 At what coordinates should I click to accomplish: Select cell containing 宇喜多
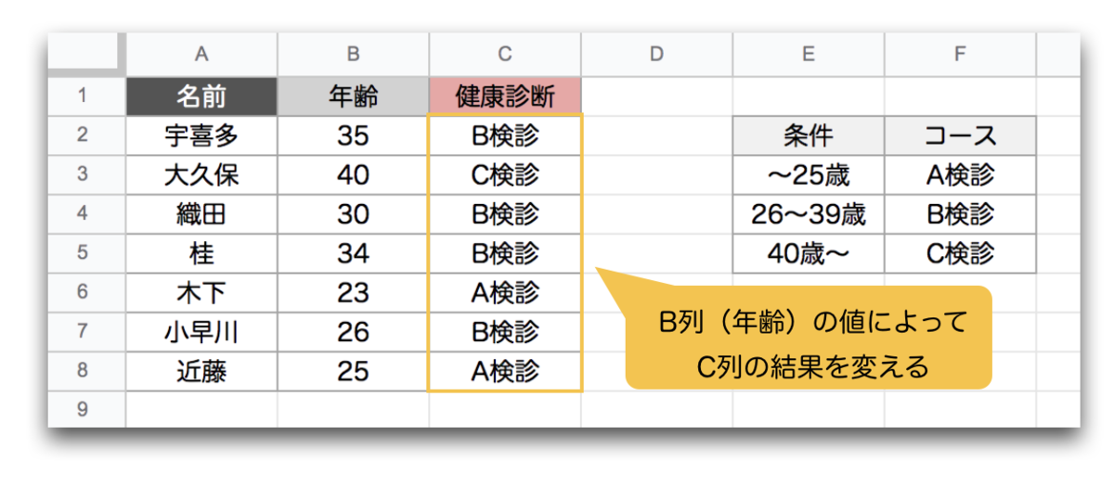tap(201, 135)
